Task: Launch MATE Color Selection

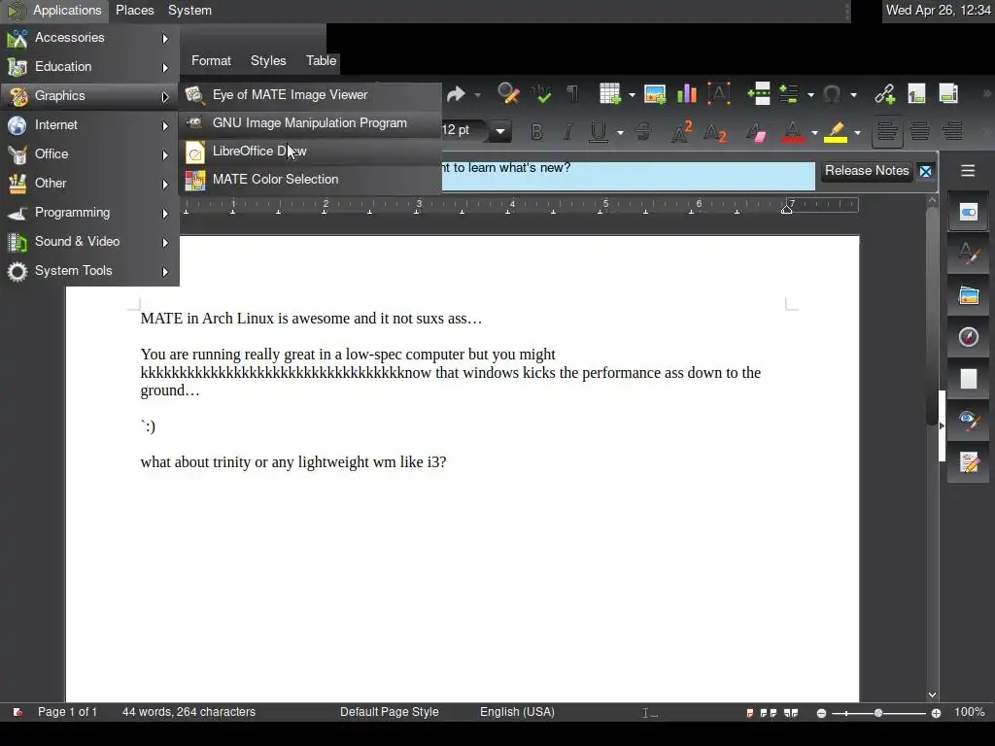Action: (310, 180)
